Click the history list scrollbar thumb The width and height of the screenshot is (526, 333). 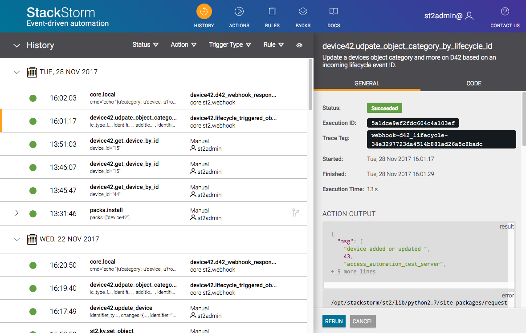tap(310, 84)
